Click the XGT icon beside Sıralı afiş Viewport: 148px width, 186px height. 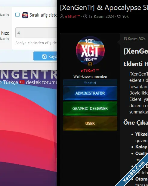coord(25,15)
